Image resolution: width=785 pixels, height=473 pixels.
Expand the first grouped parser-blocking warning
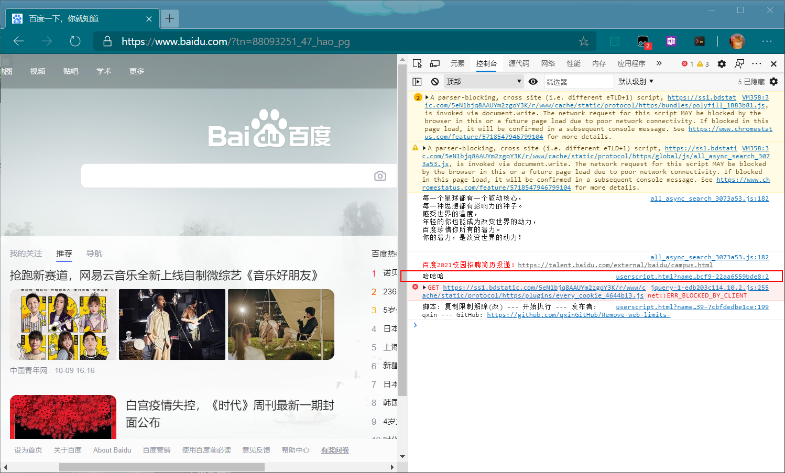(427, 97)
